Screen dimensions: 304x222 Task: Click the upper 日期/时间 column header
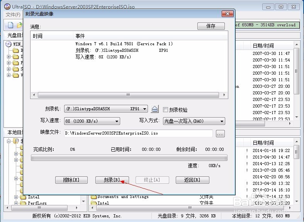[271, 46]
